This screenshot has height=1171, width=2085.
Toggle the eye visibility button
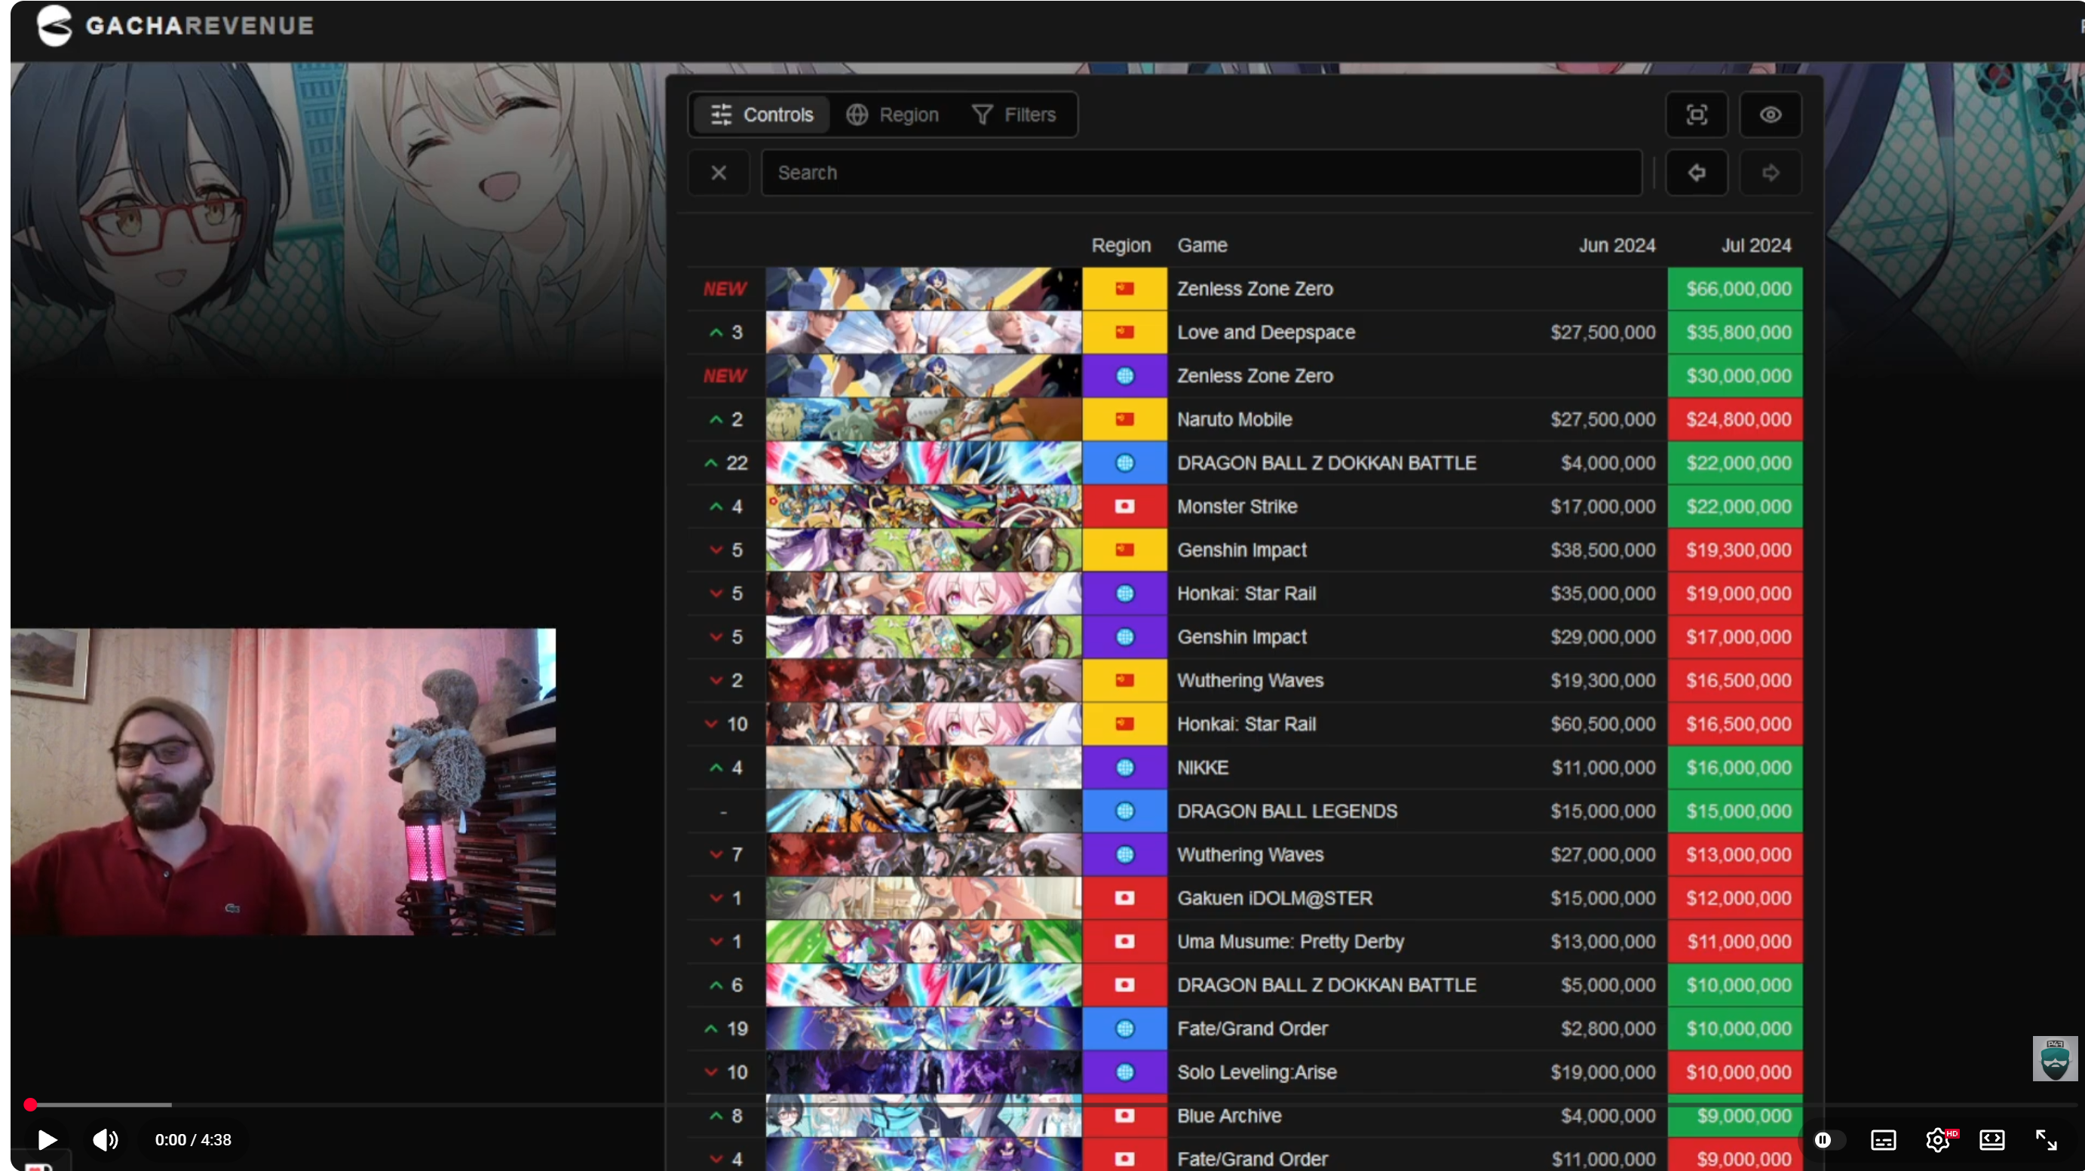coord(1770,115)
